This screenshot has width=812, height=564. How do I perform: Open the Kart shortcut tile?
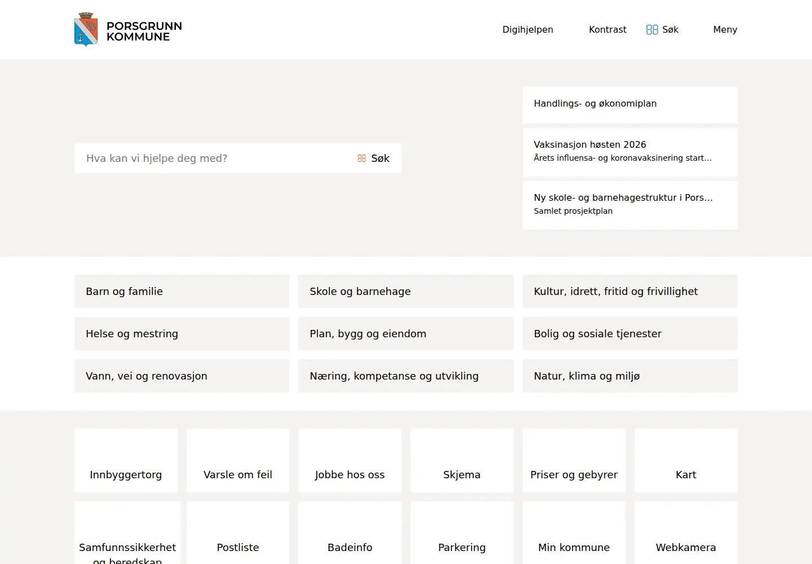(x=686, y=461)
